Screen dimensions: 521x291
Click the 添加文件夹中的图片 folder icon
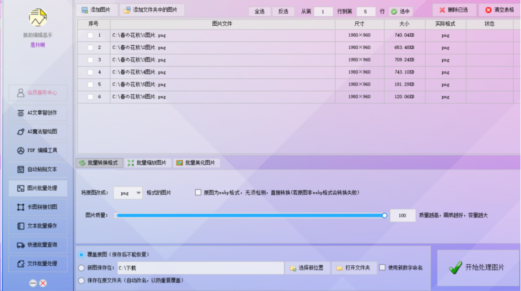pyautogui.click(x=127, y=10)
